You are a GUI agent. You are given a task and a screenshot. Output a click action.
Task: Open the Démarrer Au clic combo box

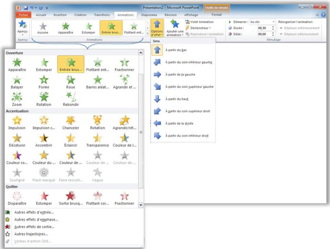[x=262, y=22]
